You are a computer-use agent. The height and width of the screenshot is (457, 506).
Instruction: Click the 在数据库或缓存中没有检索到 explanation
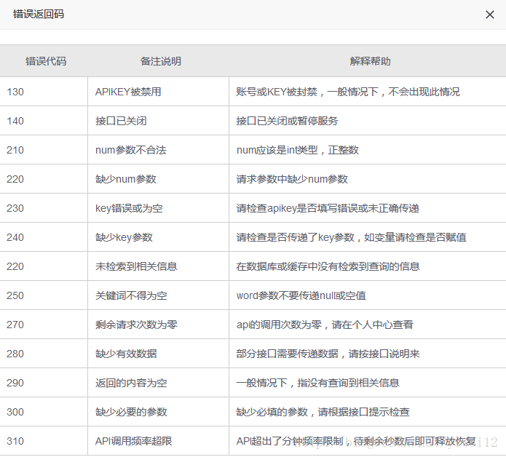pos(328,266)
